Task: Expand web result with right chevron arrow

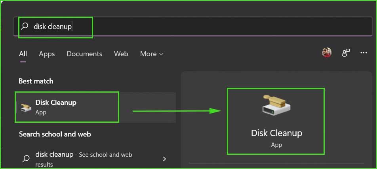Action: coord(164,159)
